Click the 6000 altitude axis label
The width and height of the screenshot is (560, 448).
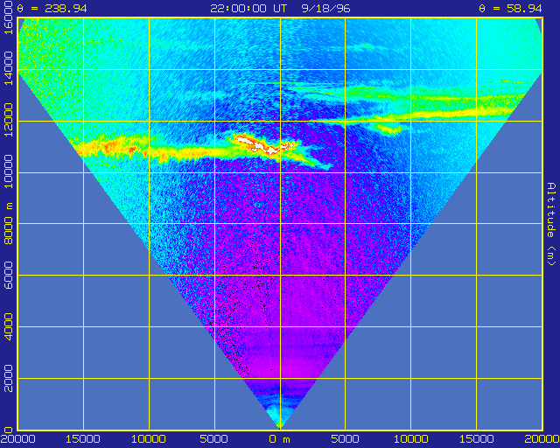click(x=8, y=275)
